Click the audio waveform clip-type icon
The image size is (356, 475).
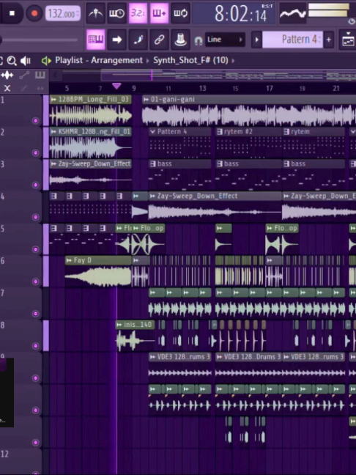point(7,75)
